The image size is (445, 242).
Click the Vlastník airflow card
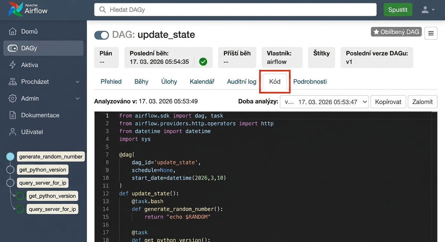pyautogui.click(x=282, y=58)
